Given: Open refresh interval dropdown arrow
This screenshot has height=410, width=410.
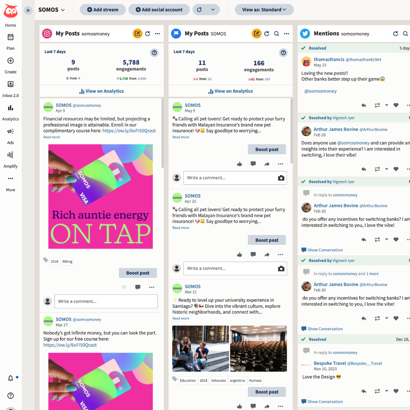Looking at the screenshot, I should point(213,9).
